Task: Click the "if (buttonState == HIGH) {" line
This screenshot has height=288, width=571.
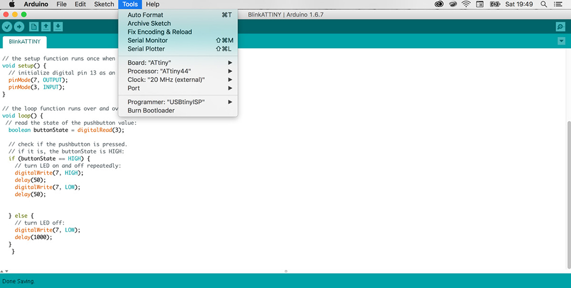Action: 49,159
